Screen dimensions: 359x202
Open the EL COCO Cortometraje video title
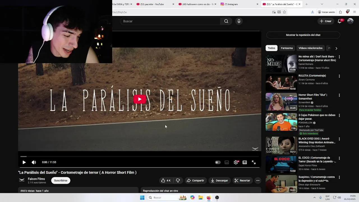coord(317,160)
